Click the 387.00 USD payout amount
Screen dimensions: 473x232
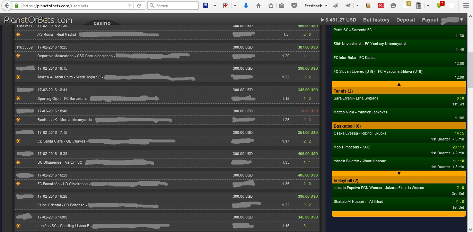pyautogui.click(x=308, y=47)
